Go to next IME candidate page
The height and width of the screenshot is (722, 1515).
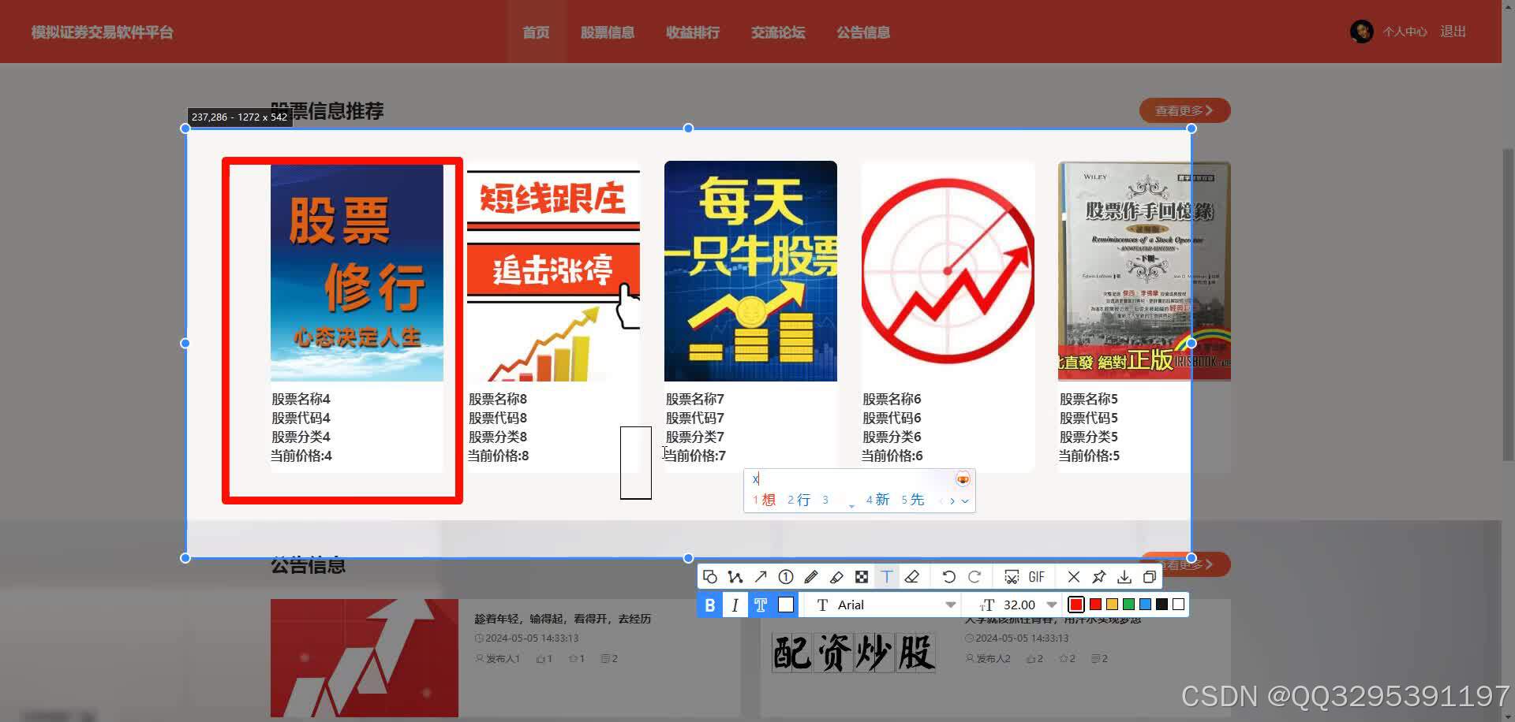pos(952,501)
